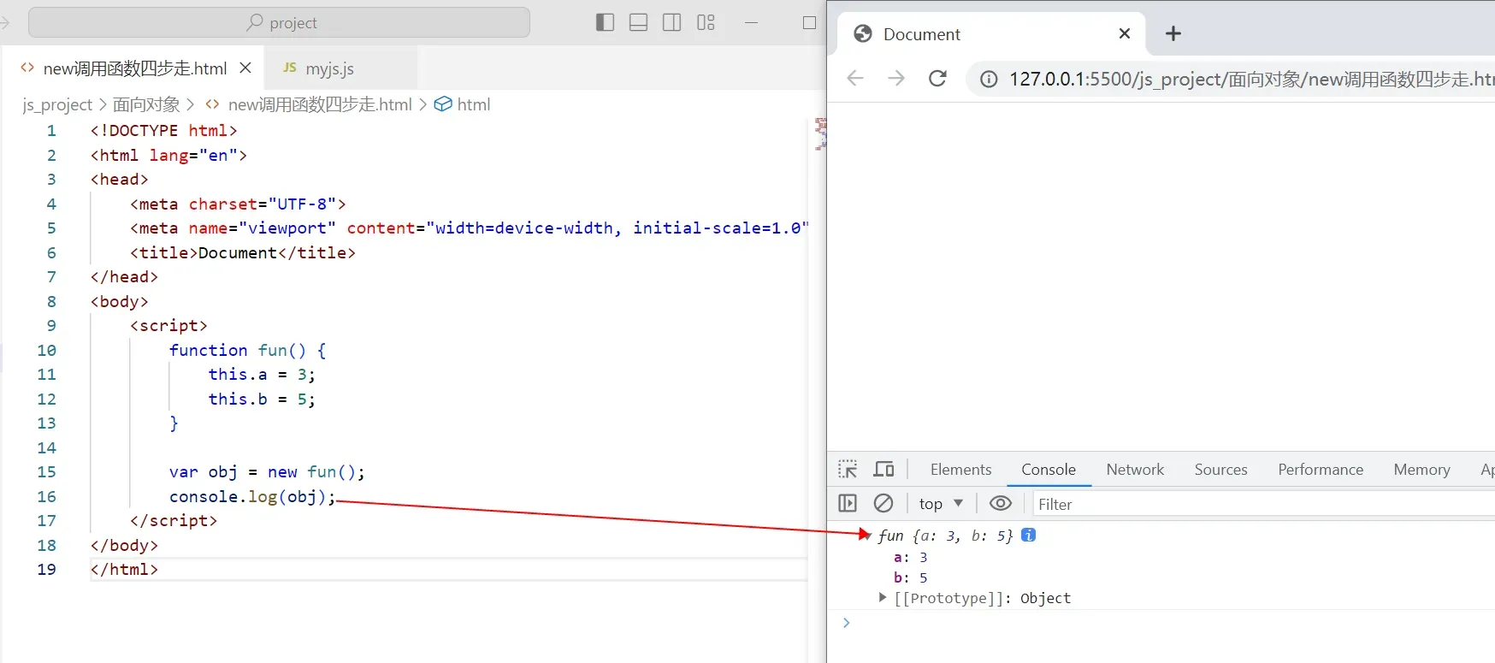1495x663 pixels.
Task: Open the 面向对象 breadcrumb folder
Action: pos(146,104)
